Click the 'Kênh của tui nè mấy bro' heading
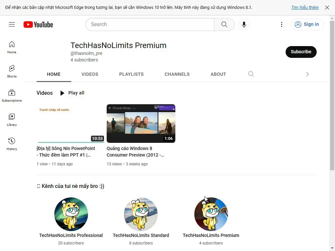Screen dimensions: 335x251 pos(71,186)
